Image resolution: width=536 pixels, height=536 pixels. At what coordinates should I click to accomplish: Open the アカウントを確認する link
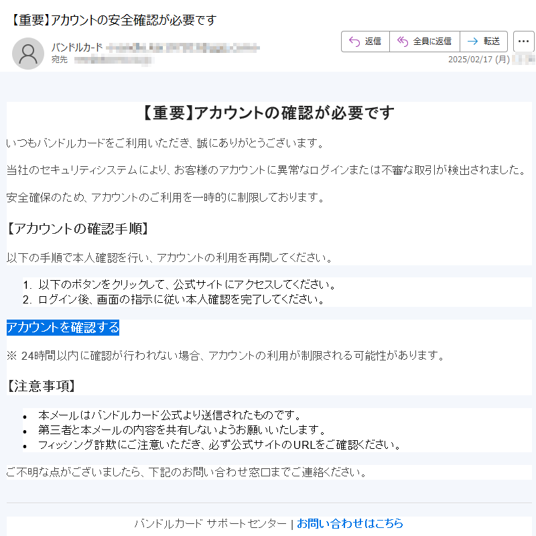point(63,328)
